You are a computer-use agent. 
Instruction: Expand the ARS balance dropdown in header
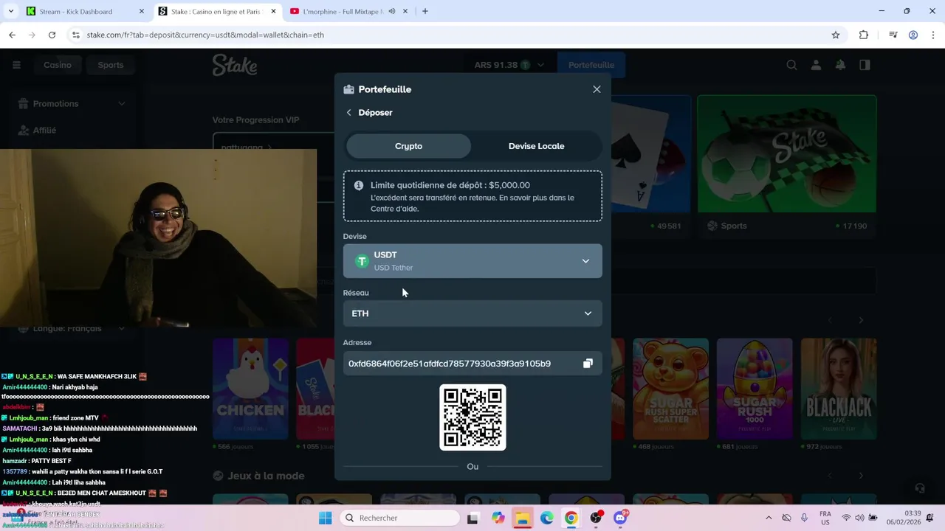coord(540,65)
